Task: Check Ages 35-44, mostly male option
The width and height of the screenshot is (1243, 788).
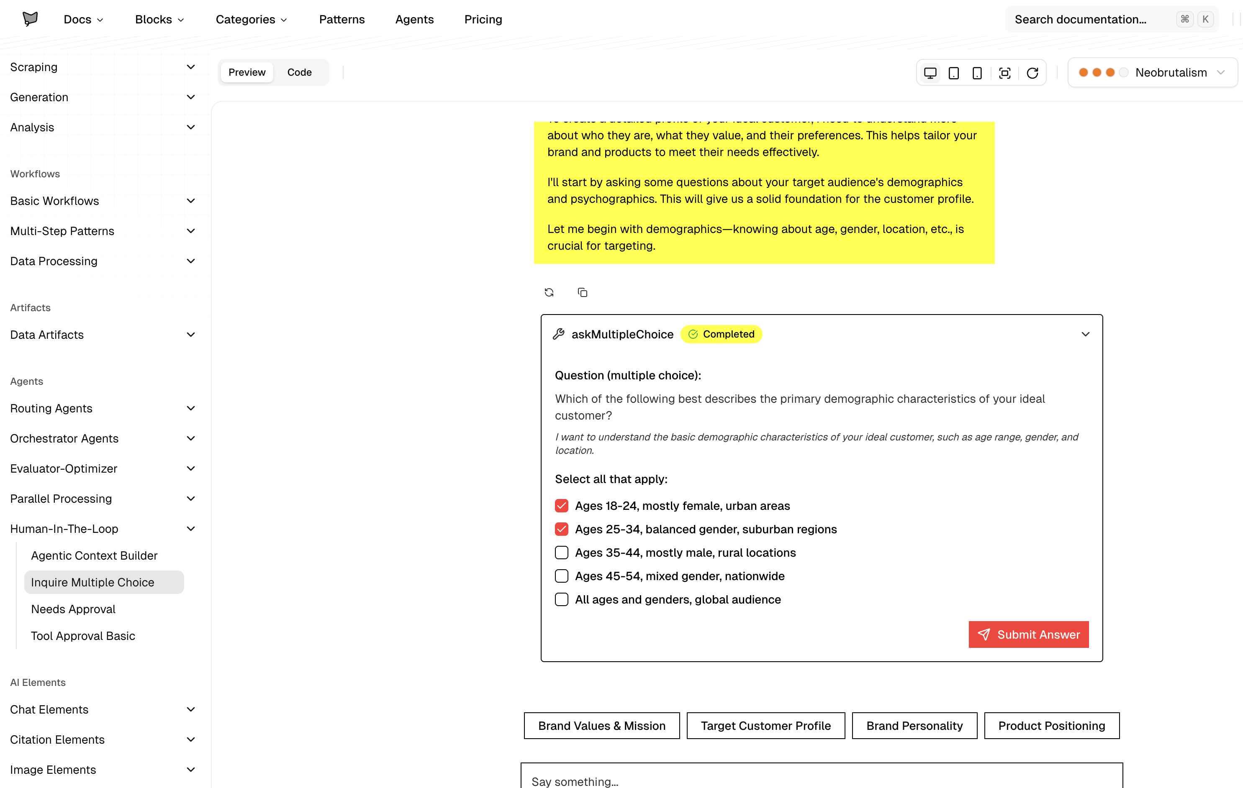Action: (562, 553)
